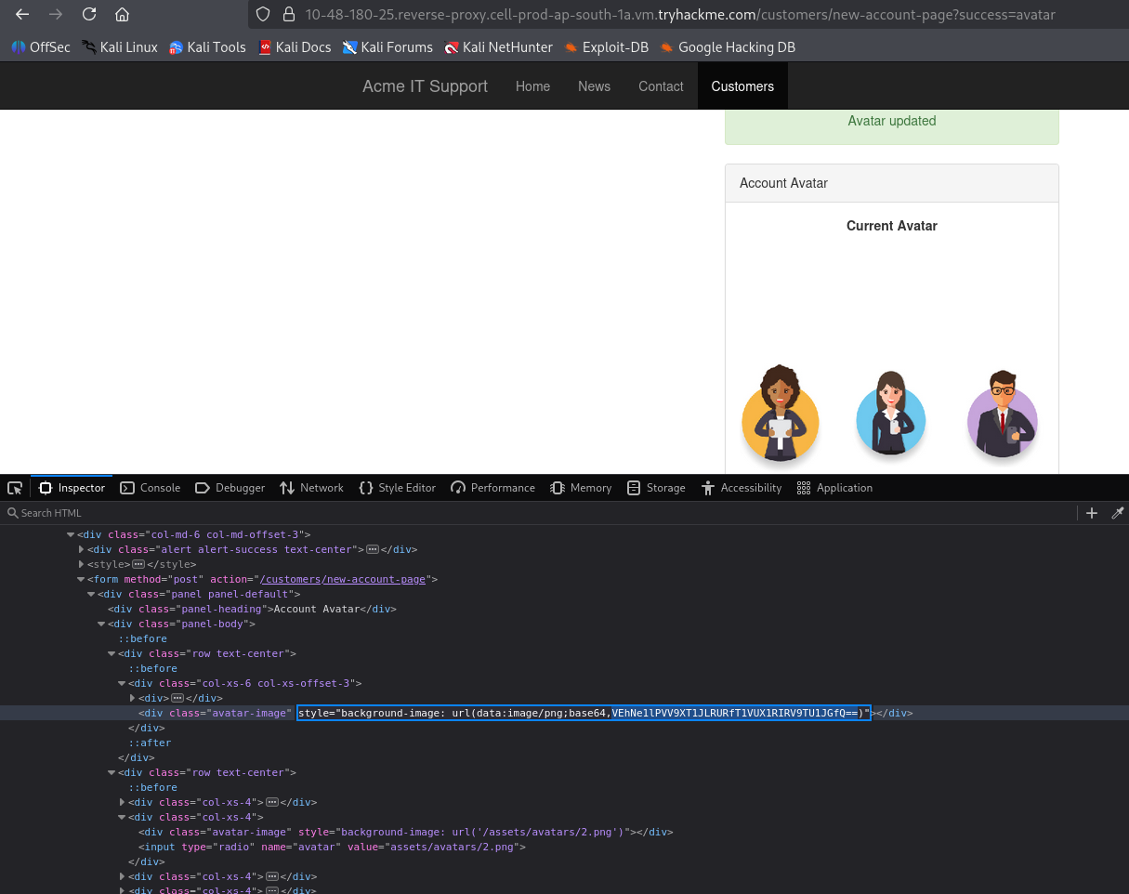Expand the style element node
This screenshot has width=1129, height=894.
pyautogui.click(x=81, y=564)
